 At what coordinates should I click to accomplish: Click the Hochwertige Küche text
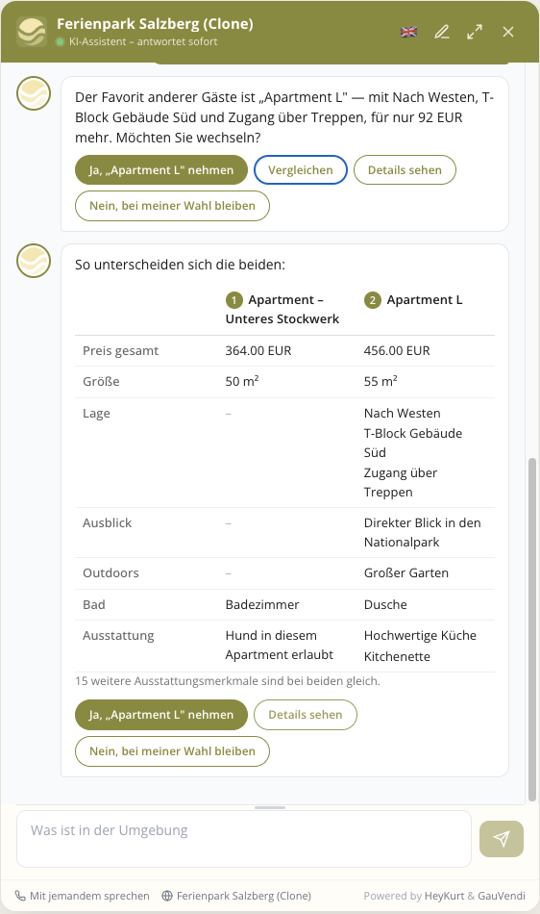[420, 635]
